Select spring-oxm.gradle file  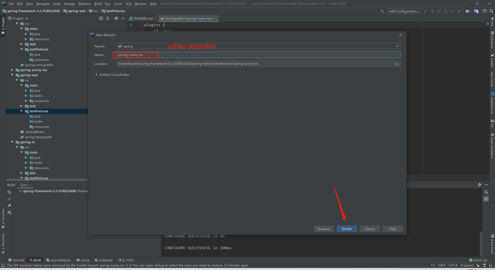[x=39, y=65]
